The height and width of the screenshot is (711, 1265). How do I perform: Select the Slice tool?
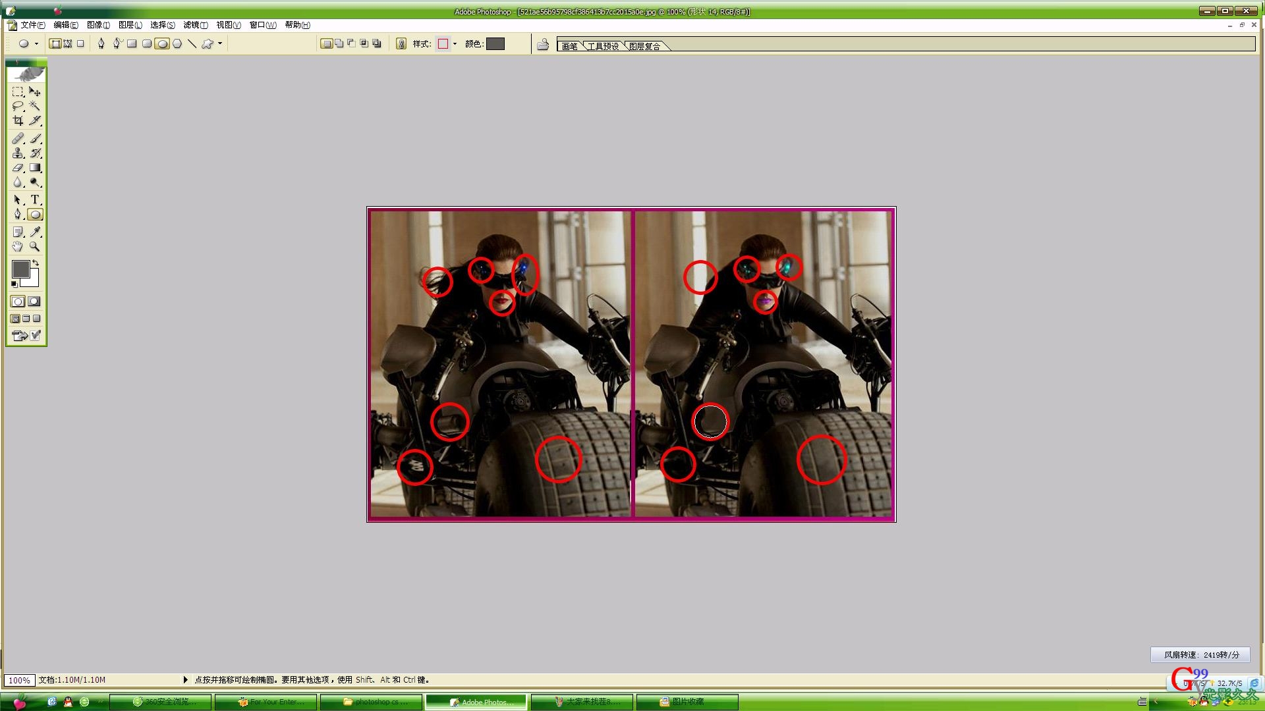coord(35,120)
